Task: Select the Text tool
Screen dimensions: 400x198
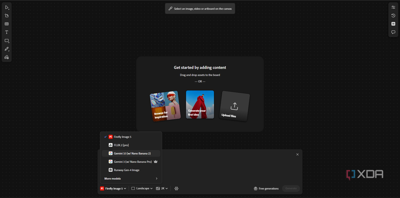Action: coord(7,32)
